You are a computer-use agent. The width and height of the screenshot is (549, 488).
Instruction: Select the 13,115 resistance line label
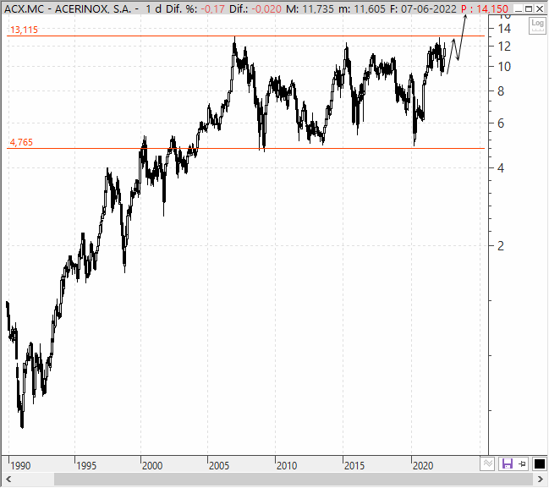point(24,30)
